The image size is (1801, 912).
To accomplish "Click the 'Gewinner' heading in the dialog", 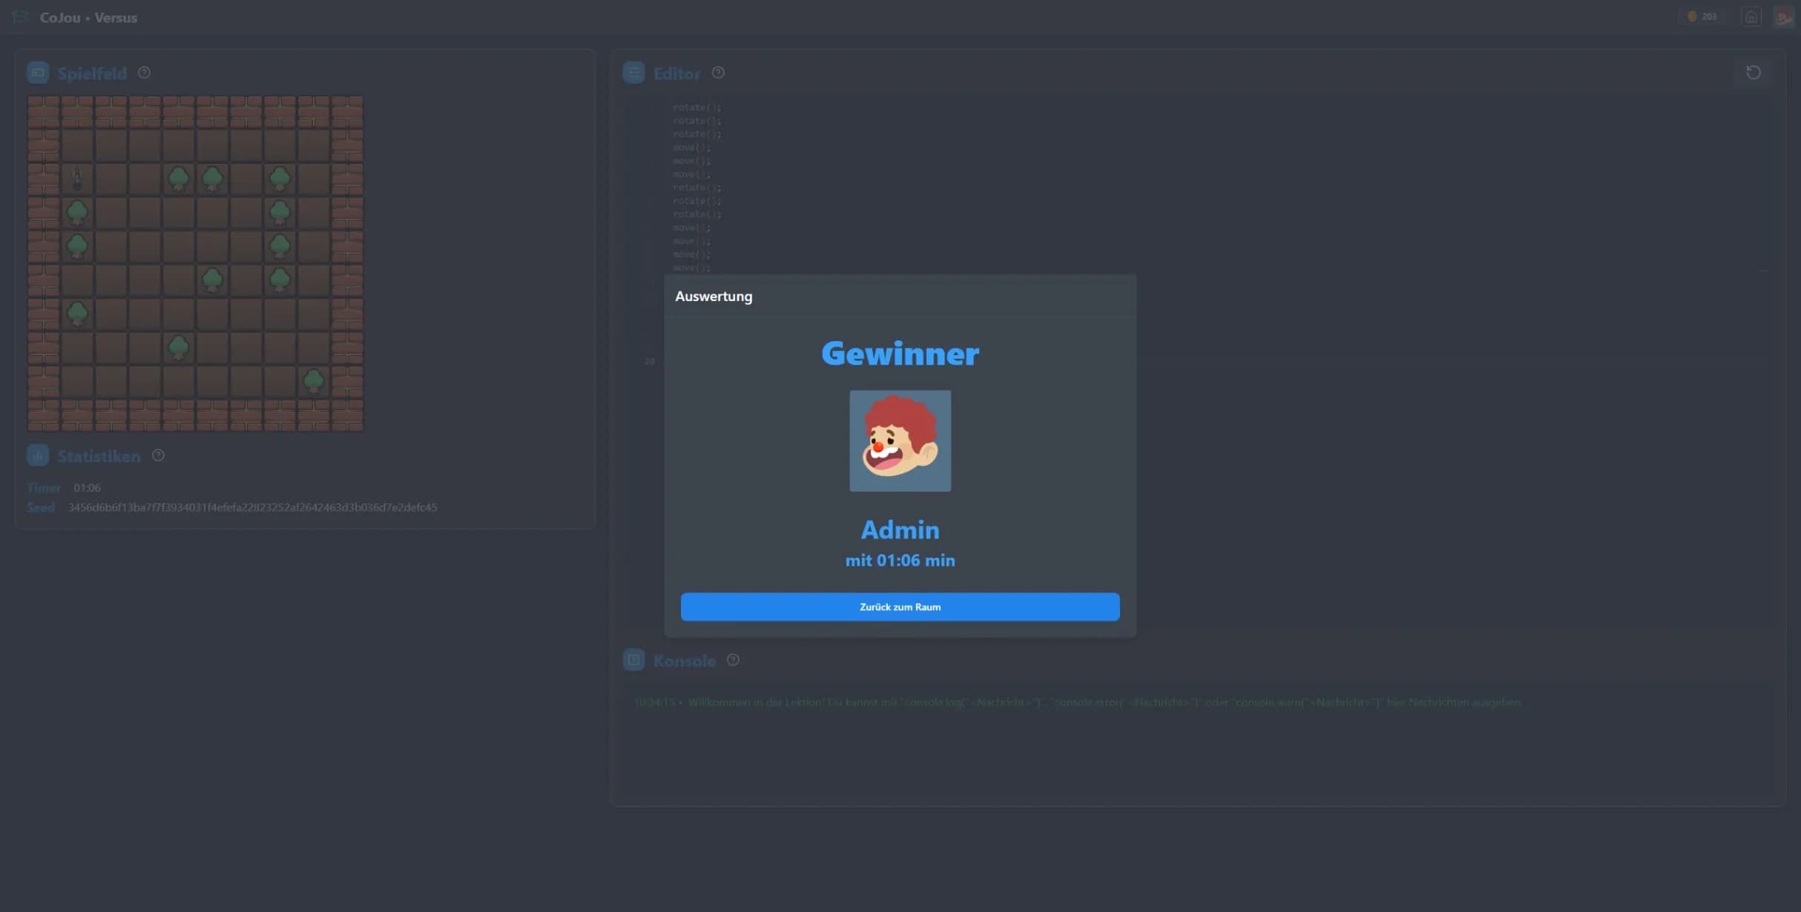I will 900,353.
